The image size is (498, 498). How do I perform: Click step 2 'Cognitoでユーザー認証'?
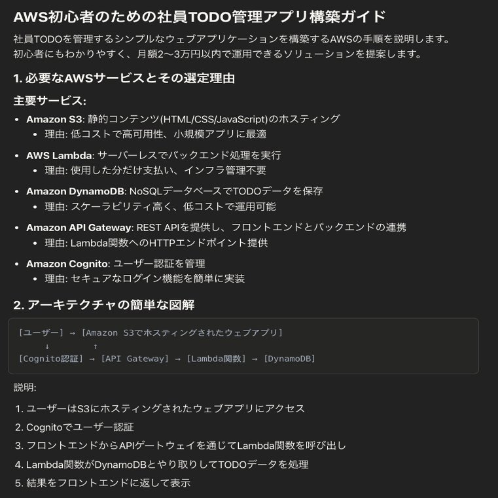point(80,427)
